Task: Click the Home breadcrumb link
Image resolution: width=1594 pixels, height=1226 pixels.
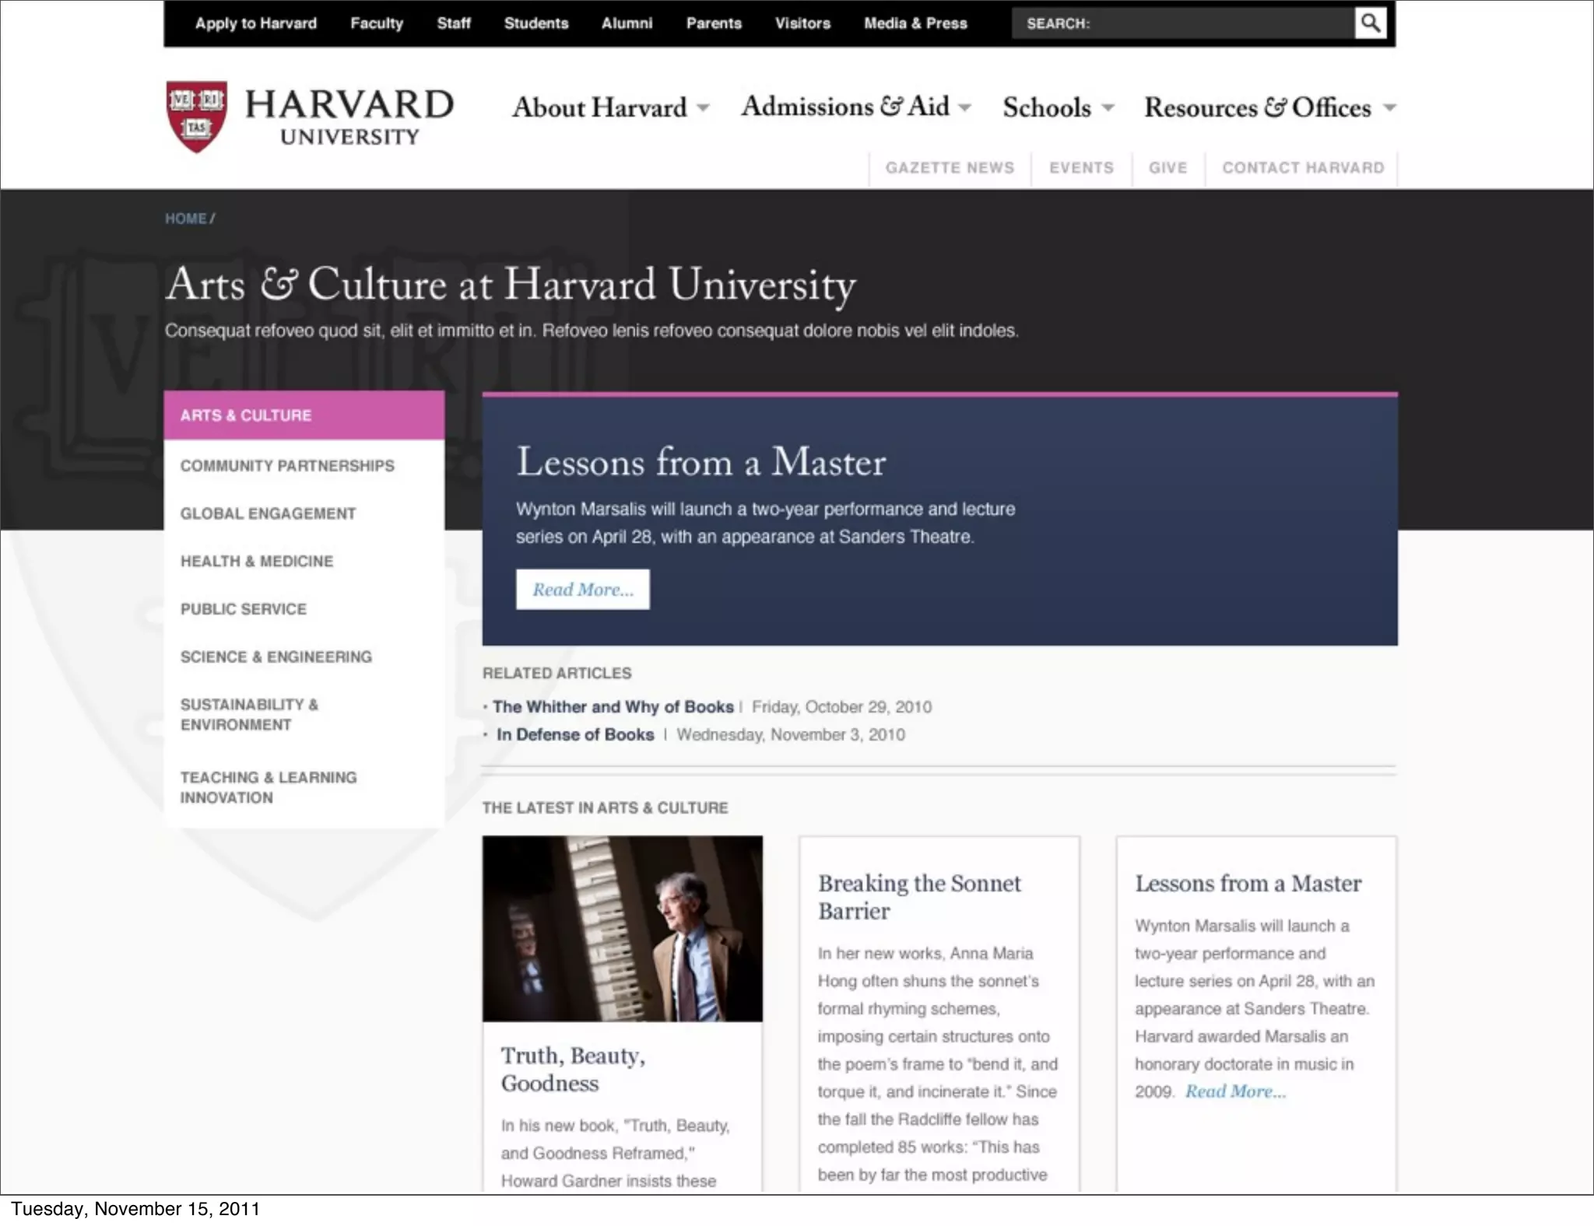Action: [185, 219]
